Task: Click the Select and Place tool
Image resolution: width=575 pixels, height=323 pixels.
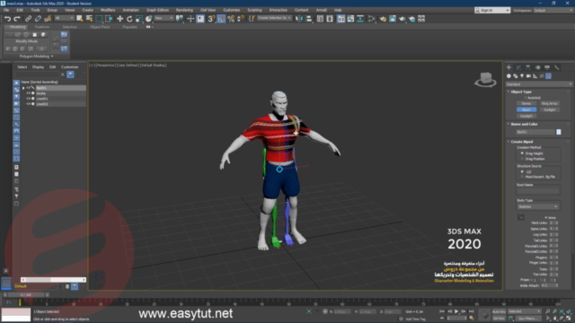Action: click(148, 19)
